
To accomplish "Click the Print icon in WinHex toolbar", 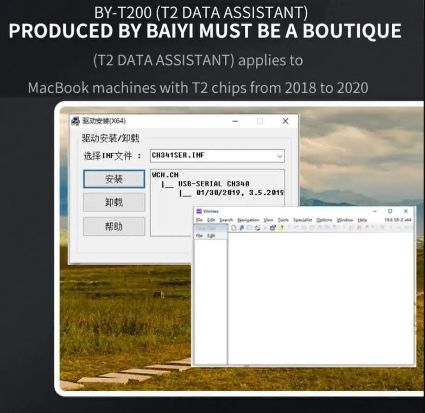I will click(x=258, y=228).
